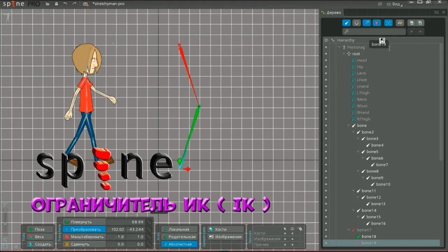This screenshot has height=252, width=448.
Task: Click the tree search field
Action: coord(374,31)
